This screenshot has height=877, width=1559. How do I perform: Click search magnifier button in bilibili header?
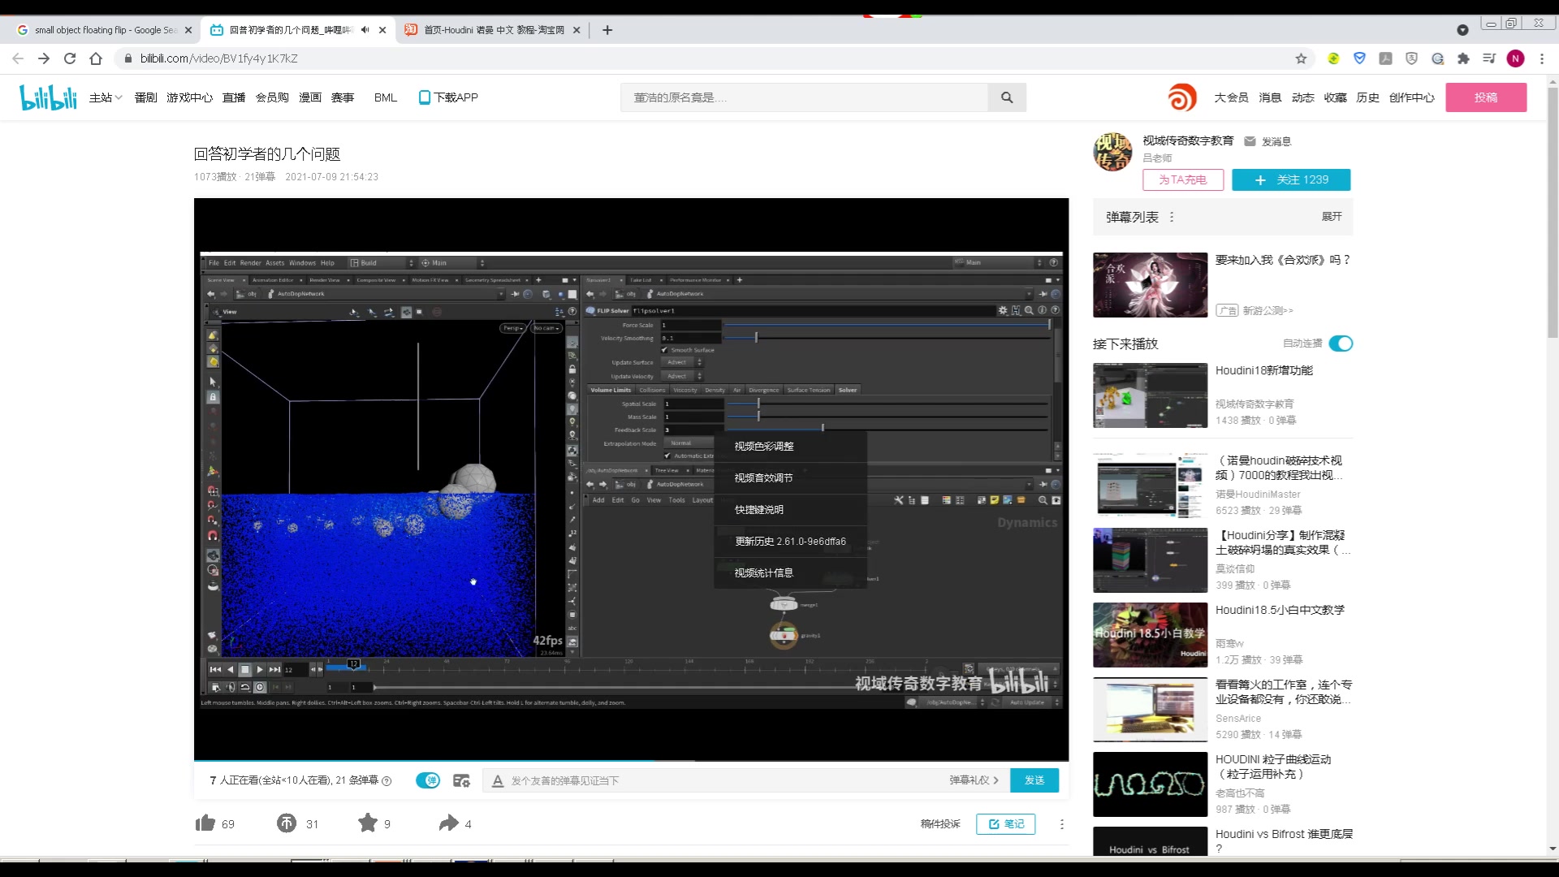coord(1007,97)
